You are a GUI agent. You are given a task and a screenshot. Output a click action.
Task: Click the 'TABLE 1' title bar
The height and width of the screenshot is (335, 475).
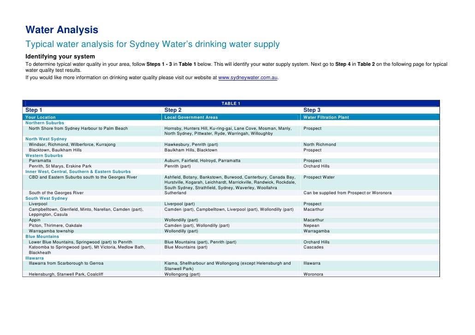231,104
